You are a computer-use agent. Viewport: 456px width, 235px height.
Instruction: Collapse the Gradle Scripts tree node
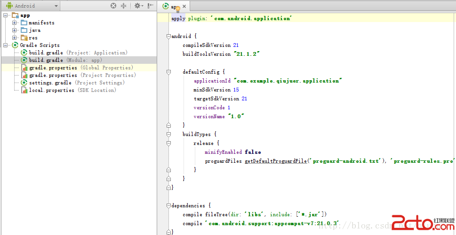6,45
